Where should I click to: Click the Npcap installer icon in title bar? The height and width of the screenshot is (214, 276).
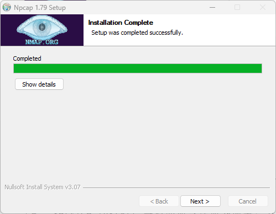7,8
